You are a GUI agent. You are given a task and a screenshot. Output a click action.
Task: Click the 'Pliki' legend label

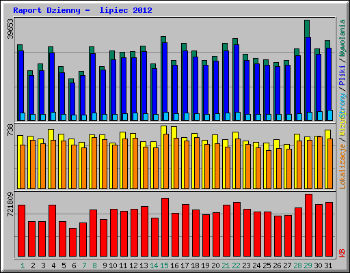tap(342, 75)
